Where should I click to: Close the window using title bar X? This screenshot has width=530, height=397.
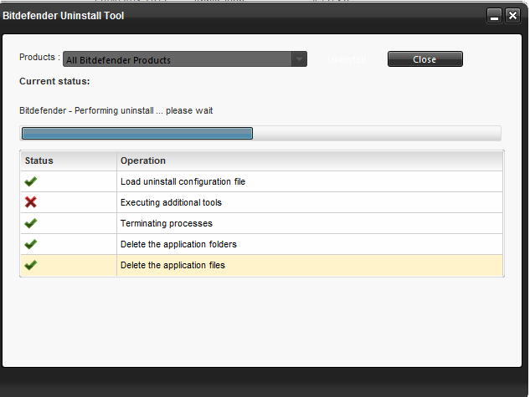tap(512, 16)
